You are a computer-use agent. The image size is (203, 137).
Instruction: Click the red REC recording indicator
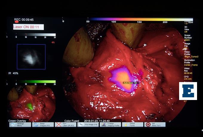[17, 21]
